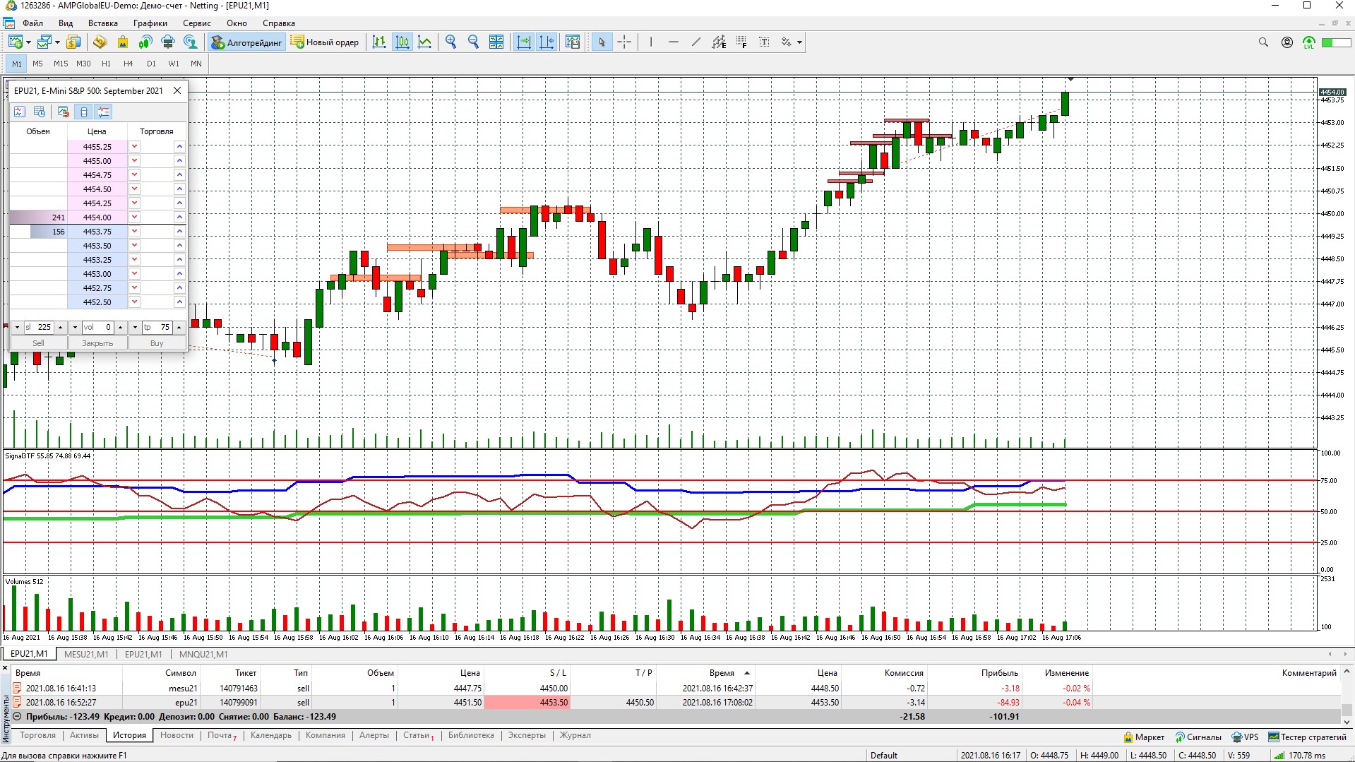Draw a horizontal line on the chart
The image size is (1355, 762).
point(674,42)
